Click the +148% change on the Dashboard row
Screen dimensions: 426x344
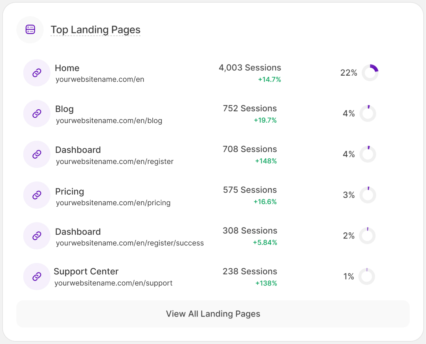pyautogui.click(x=266, y=161)
